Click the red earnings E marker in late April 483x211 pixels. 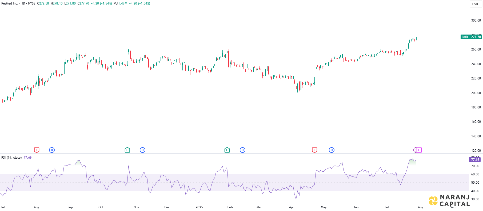314,150
